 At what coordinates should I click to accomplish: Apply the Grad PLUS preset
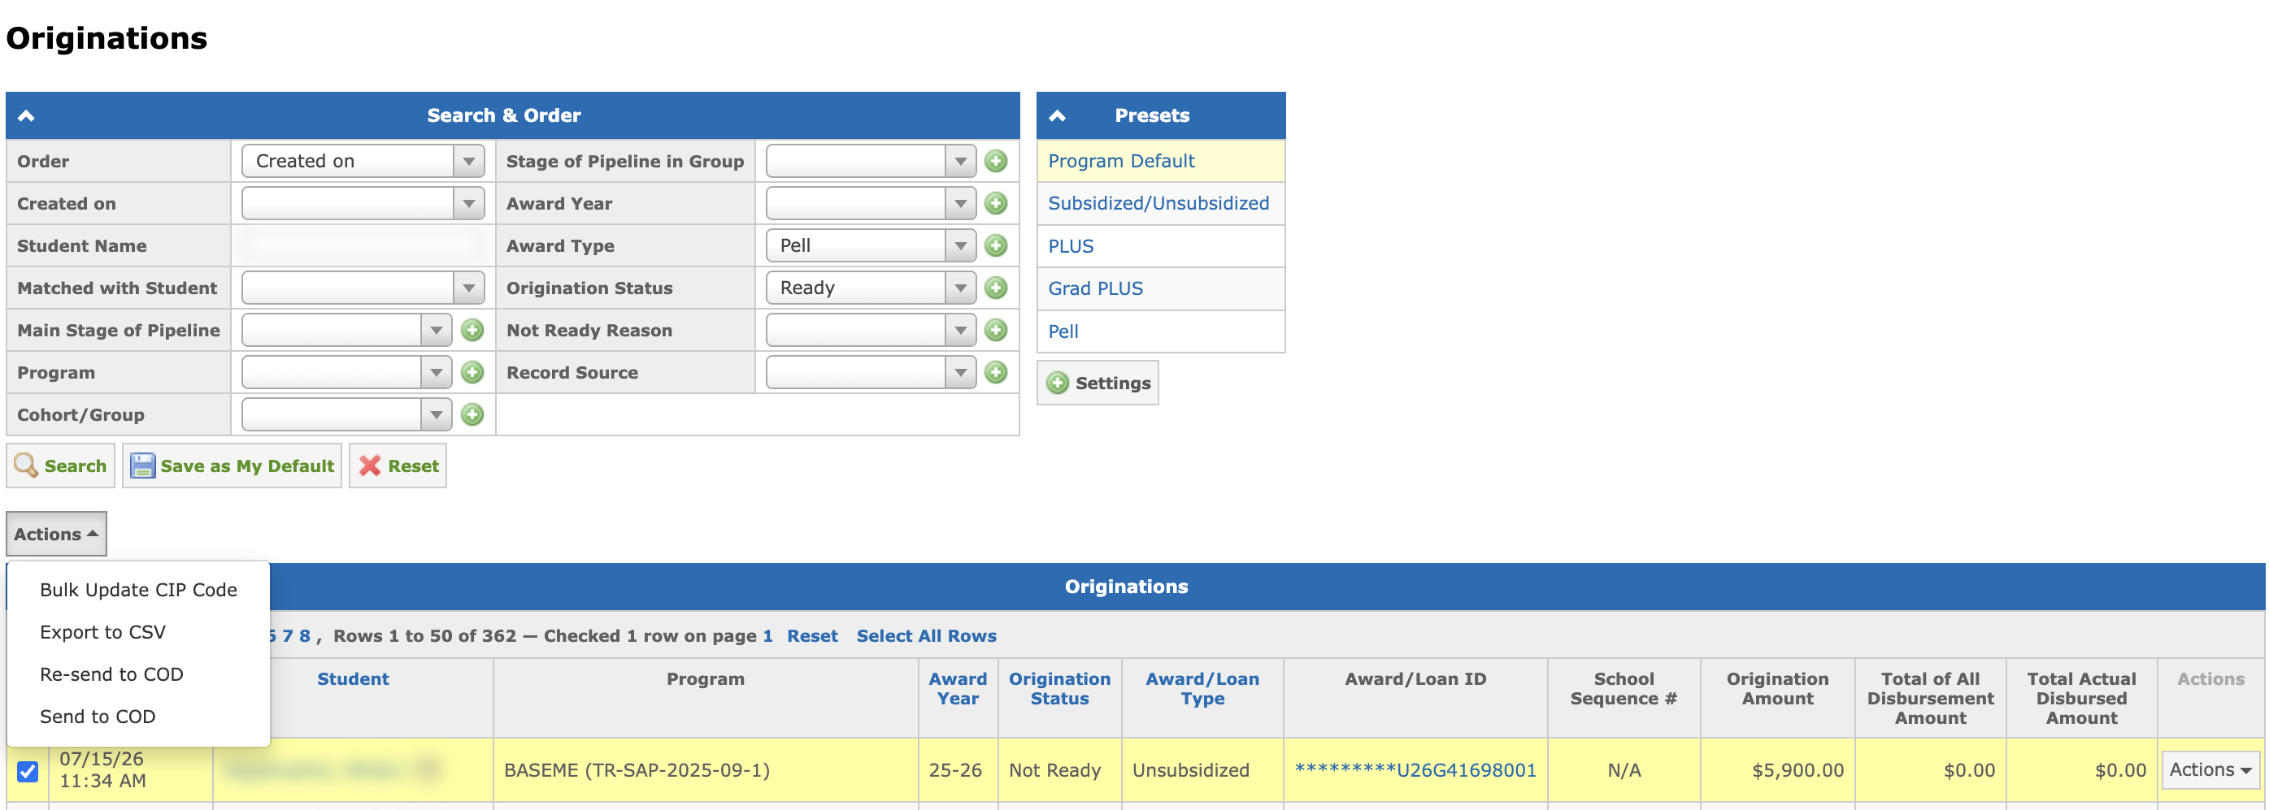tap(1095, 288)
